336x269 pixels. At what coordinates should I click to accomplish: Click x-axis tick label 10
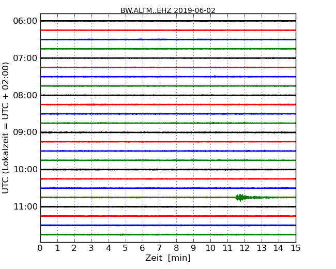click(210, 248)
